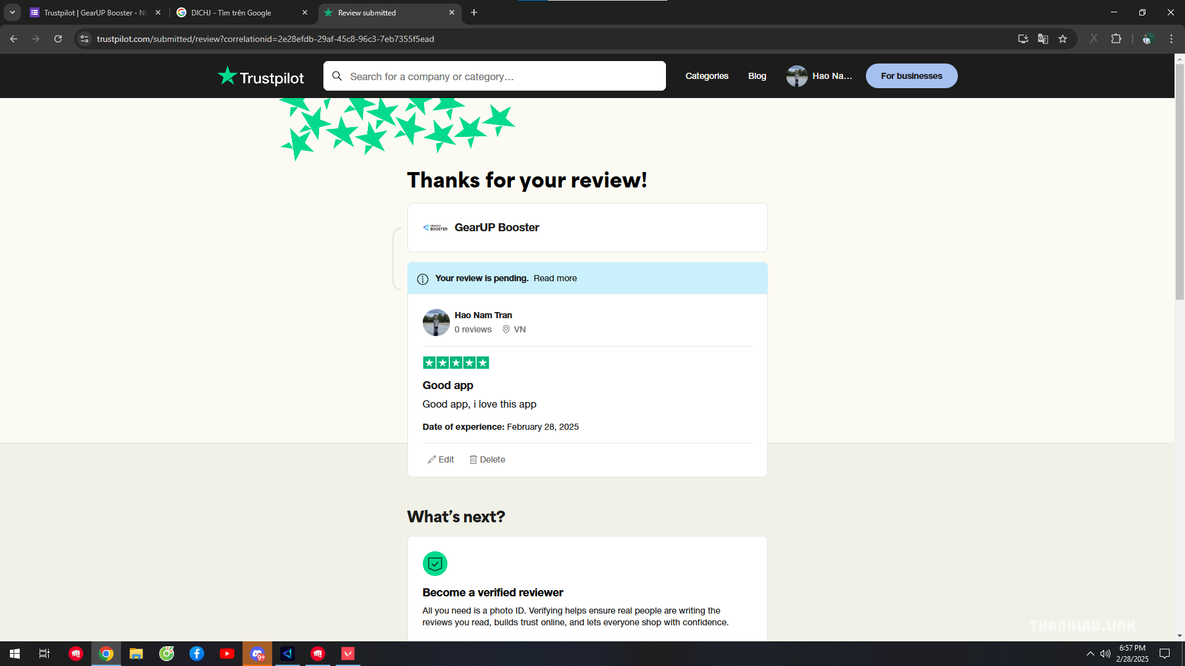Open the browser extensions puzzle icon
Screen dimensions: 1185x666
pyautogui.click(x=1116, y=39)
